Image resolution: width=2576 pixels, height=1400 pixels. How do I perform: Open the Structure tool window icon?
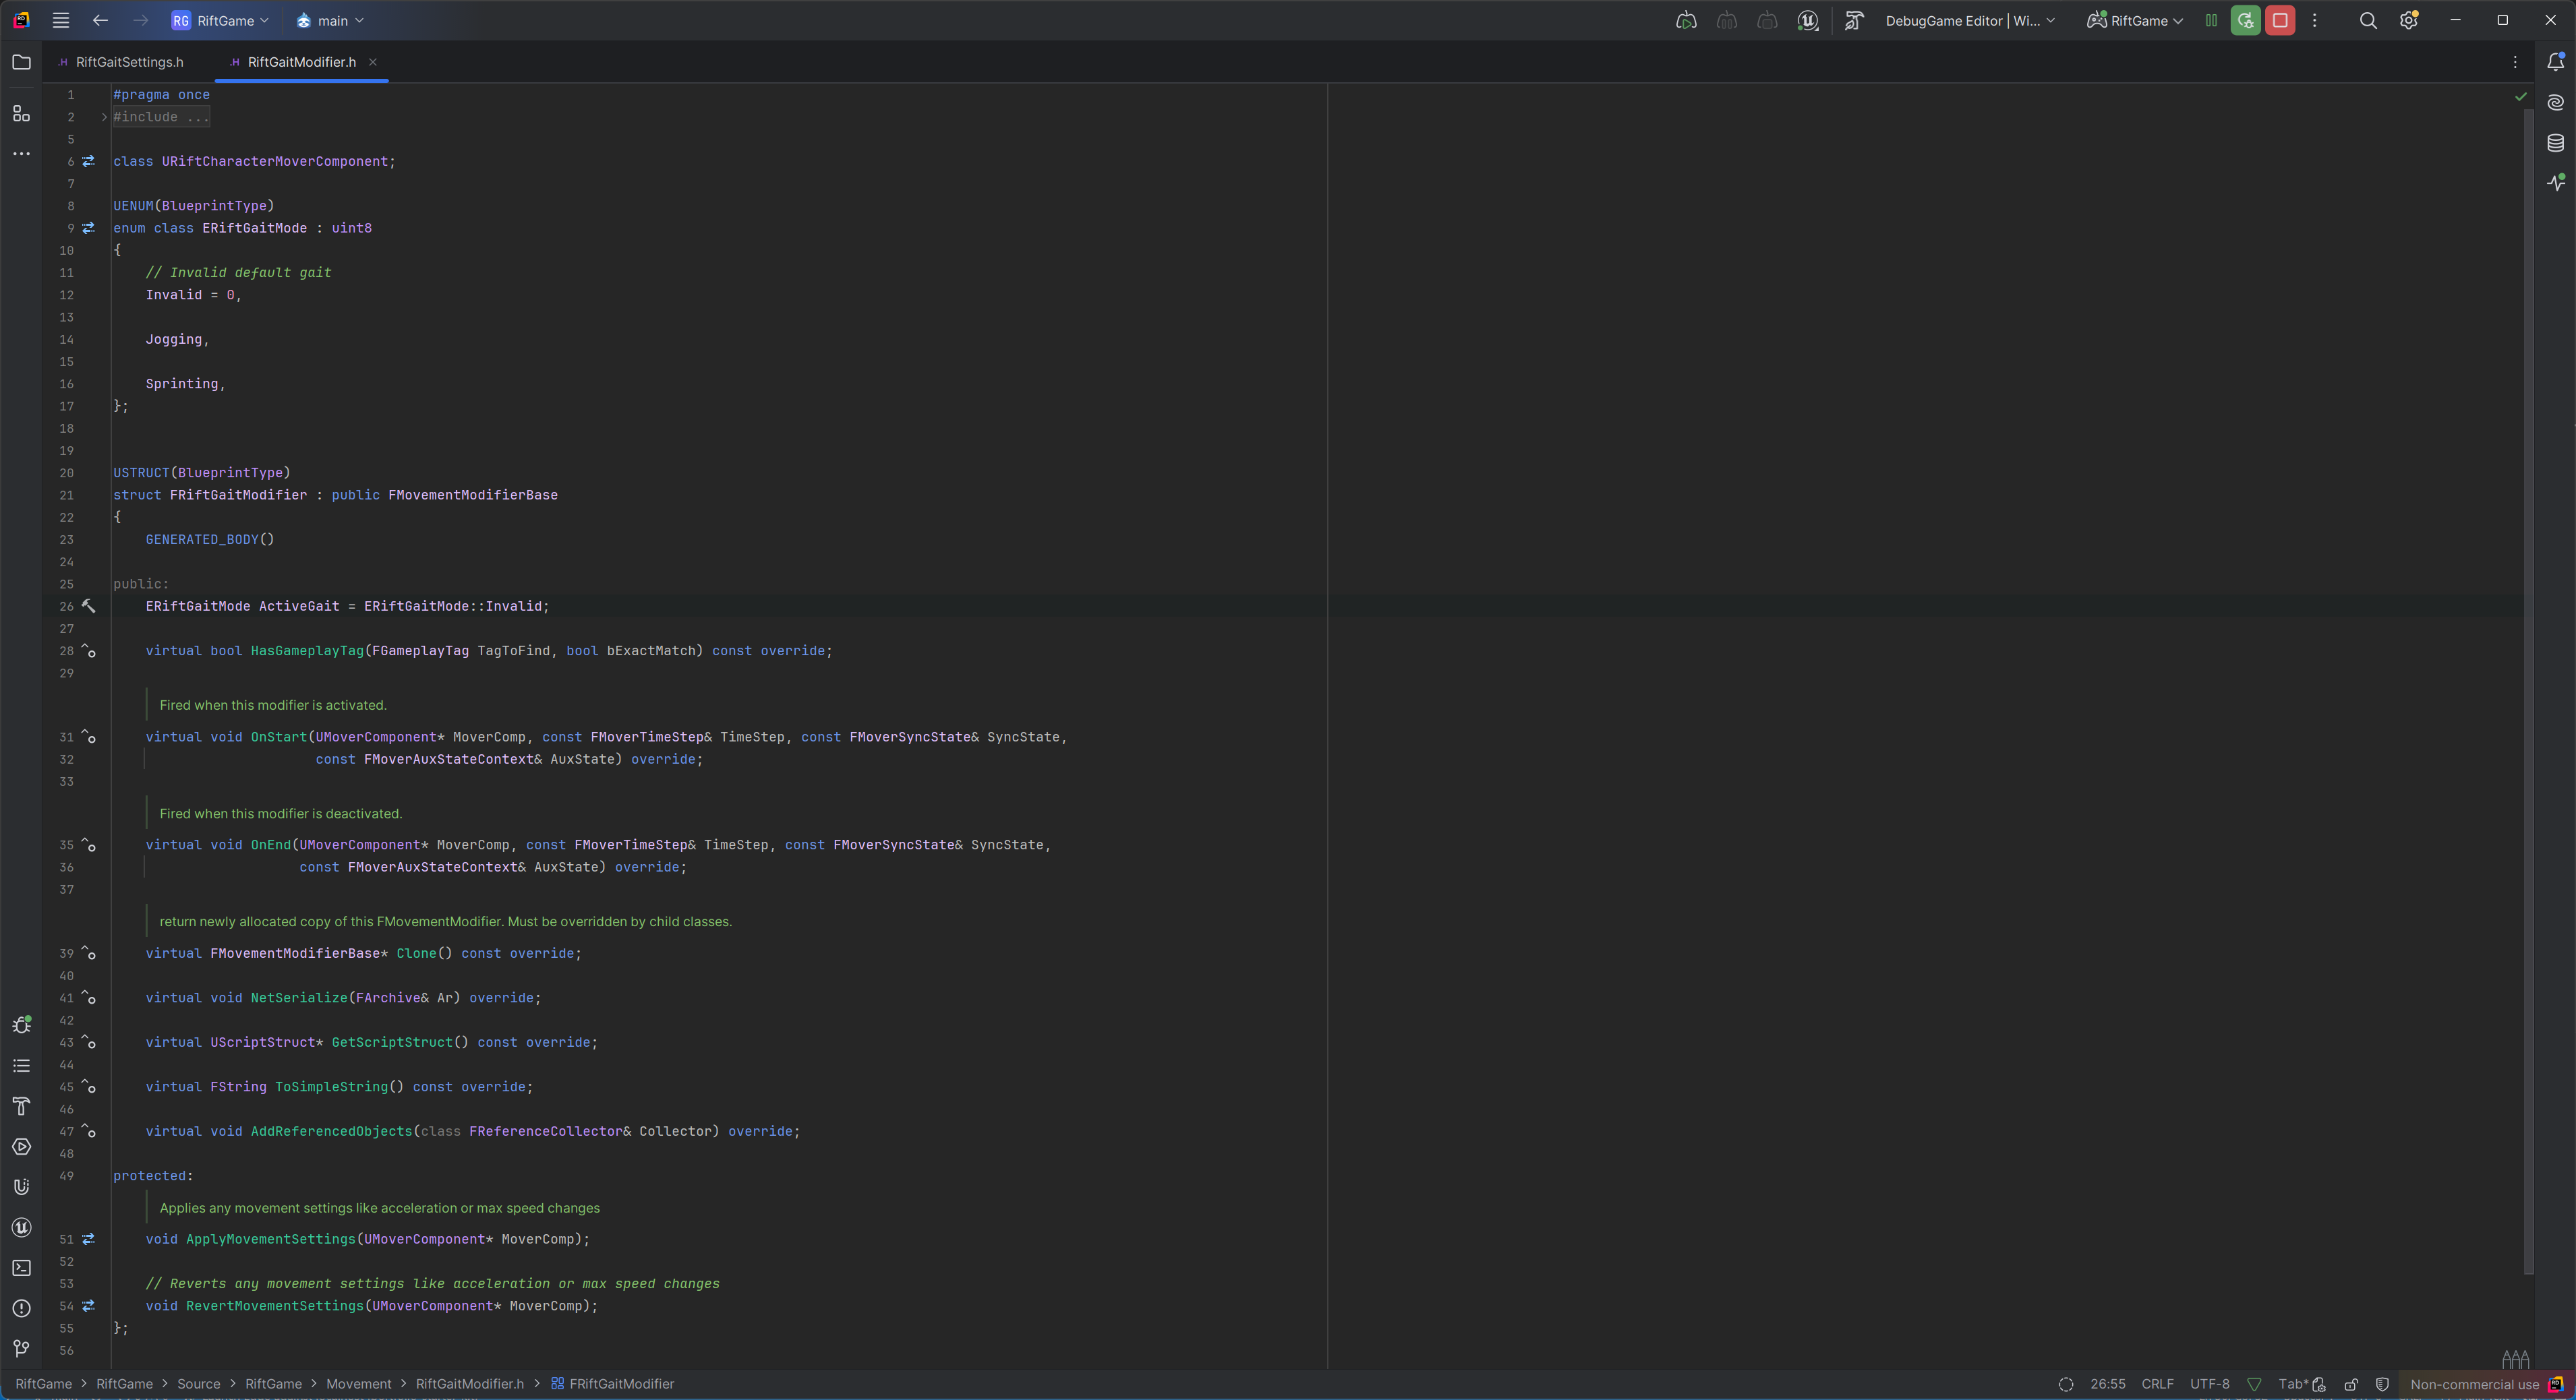pyautogui.click(x=21, y=113)
